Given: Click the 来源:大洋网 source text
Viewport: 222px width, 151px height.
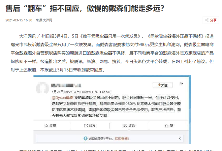Looking at the screenshot, I should 44,20.
